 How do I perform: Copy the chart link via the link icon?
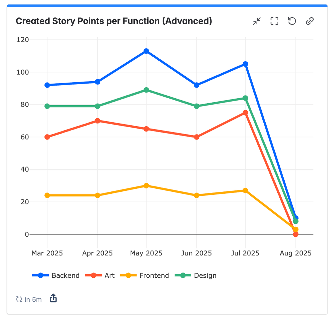point(310,21)
